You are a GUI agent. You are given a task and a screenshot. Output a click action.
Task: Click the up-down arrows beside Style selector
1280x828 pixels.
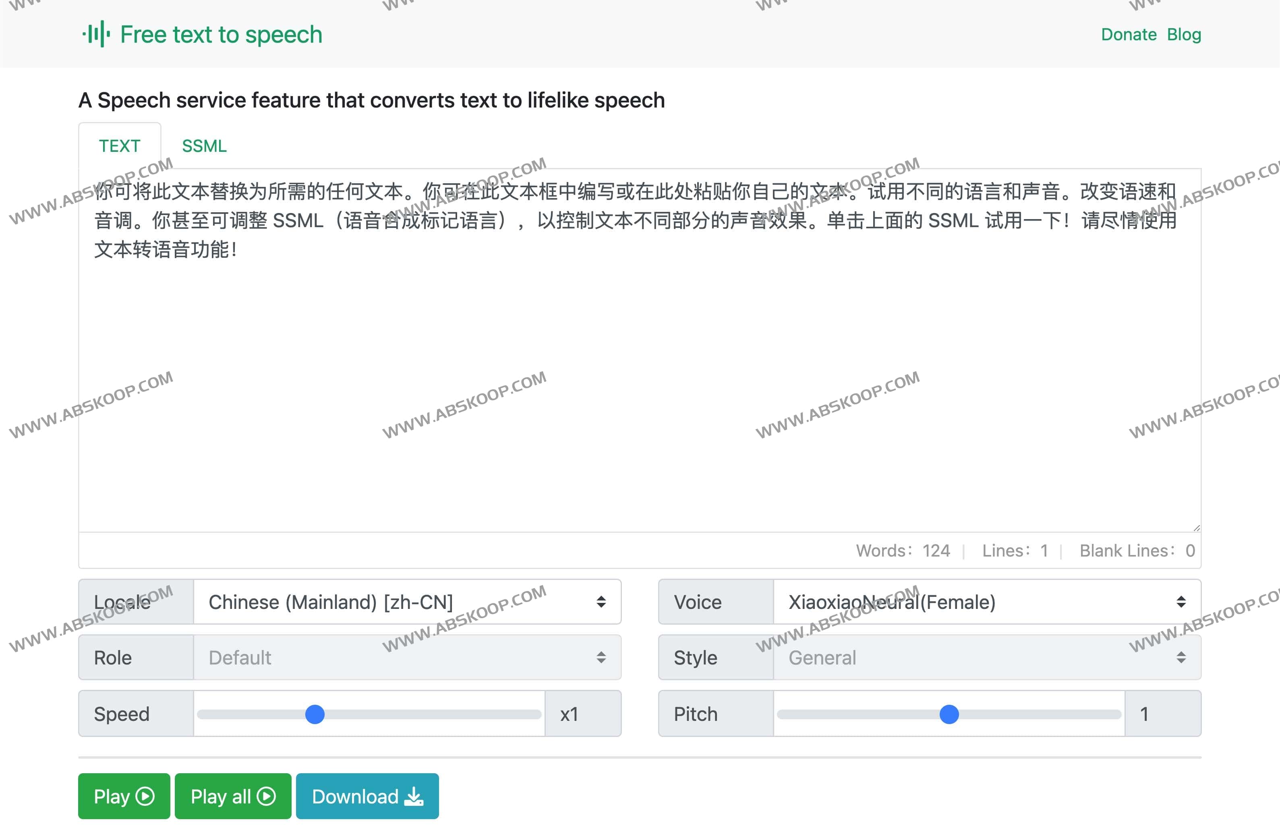pyautogui.click(x=1181, y=657)
